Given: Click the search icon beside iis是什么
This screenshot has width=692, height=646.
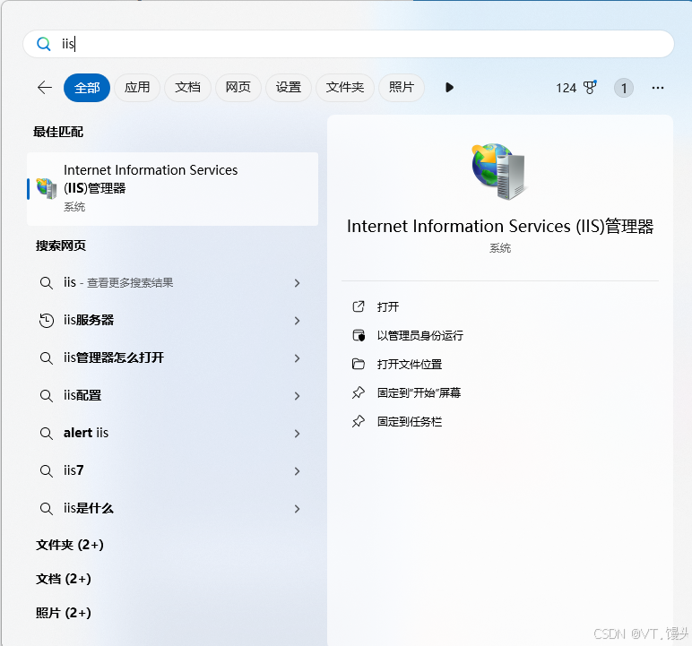Looking at the screenshot, I should tap(47, 509).
